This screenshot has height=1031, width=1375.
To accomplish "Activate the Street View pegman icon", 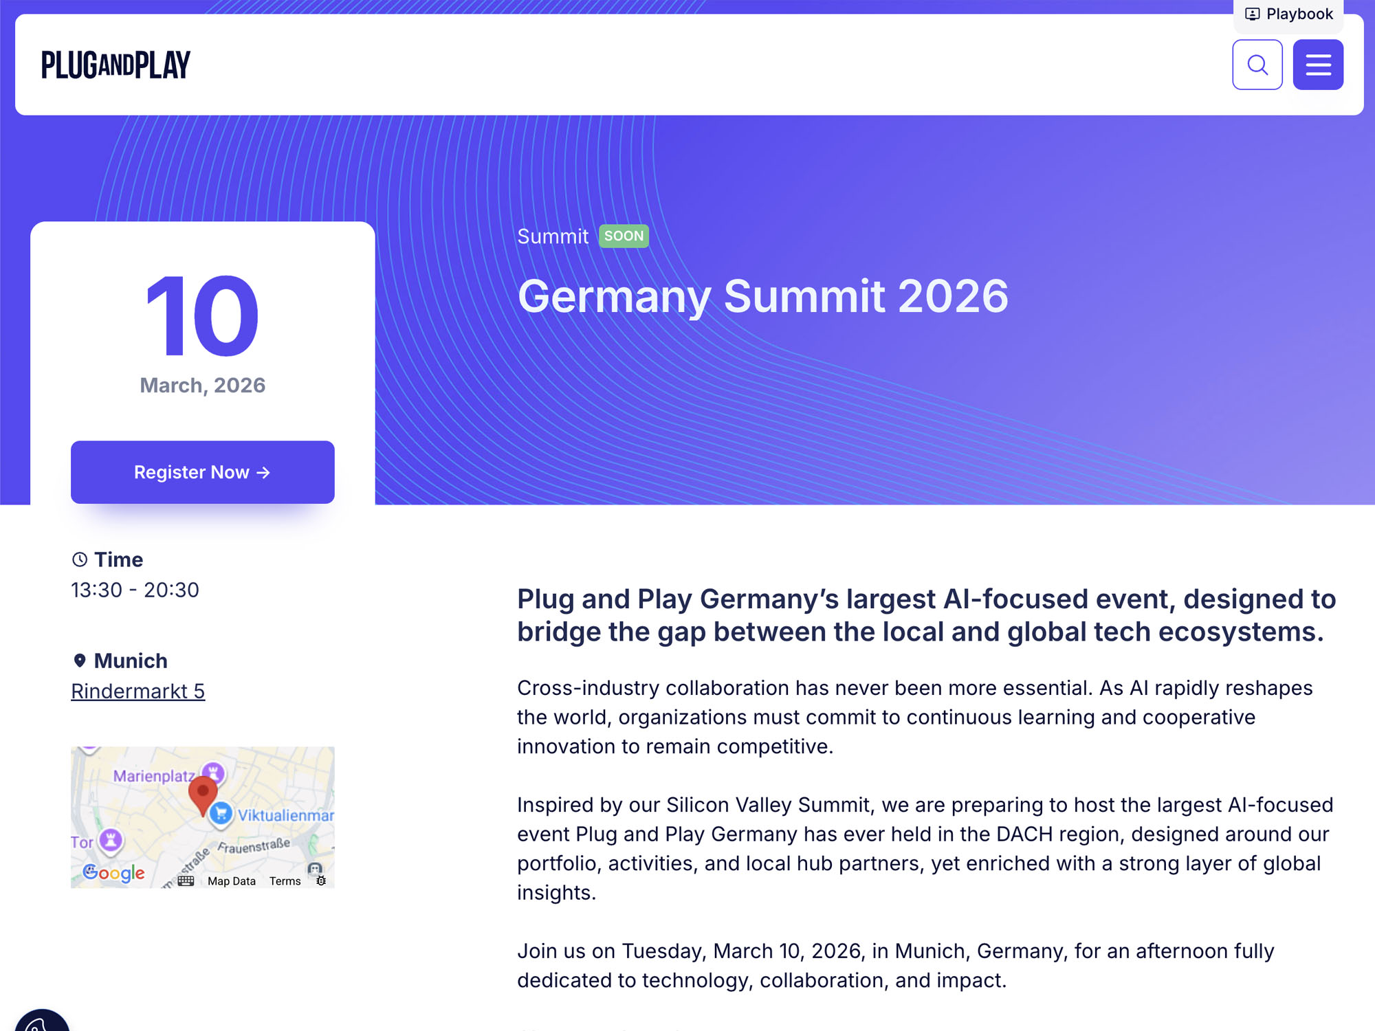I will point(314,870).
